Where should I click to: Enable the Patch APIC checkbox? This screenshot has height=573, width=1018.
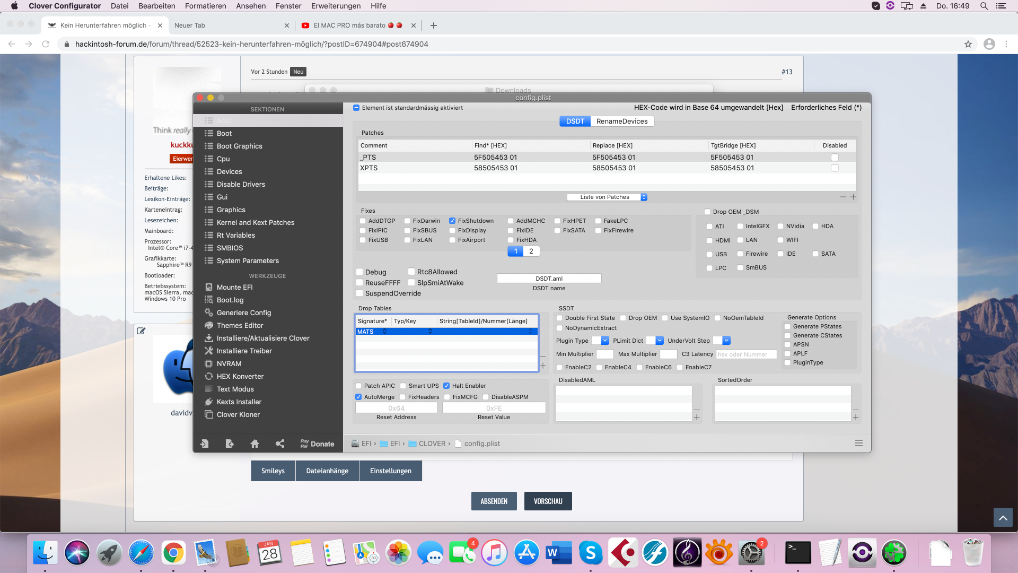[359, 386]
